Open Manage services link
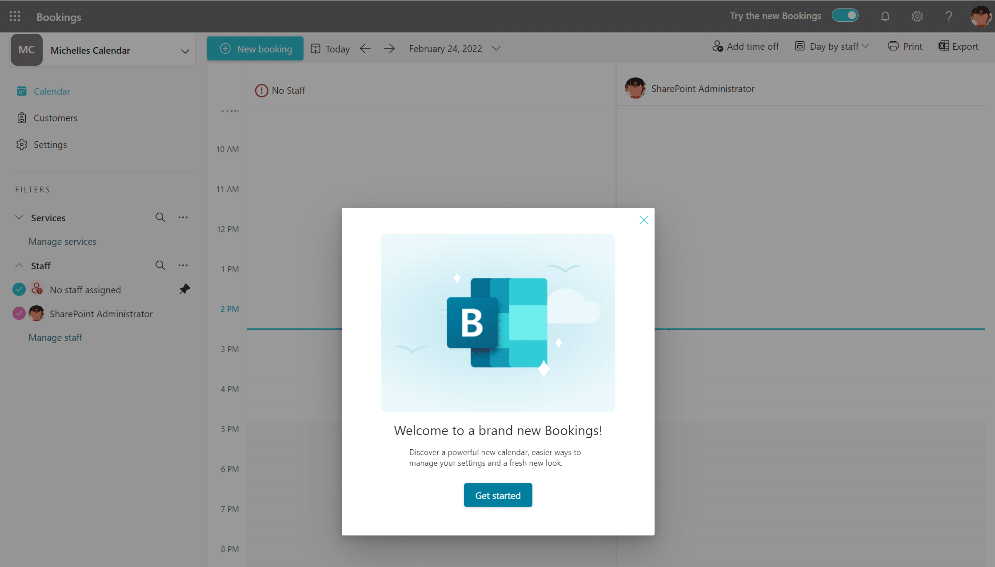Image resolution: width=995 pixels, height=567 pixels. click(63, 241)
